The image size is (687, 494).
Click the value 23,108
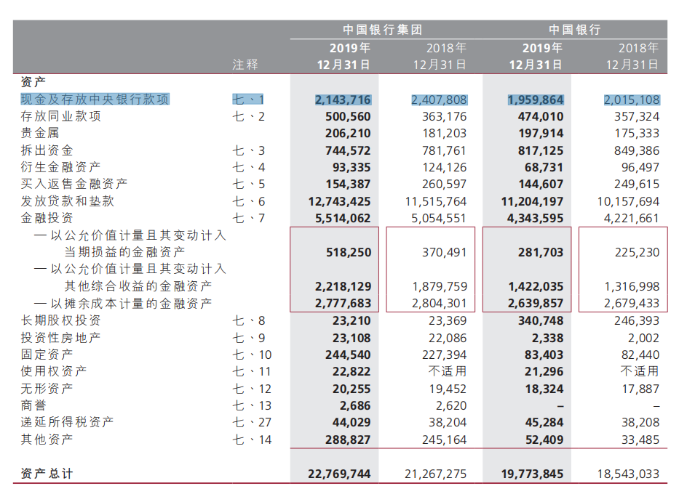click(x=352, y=339)
